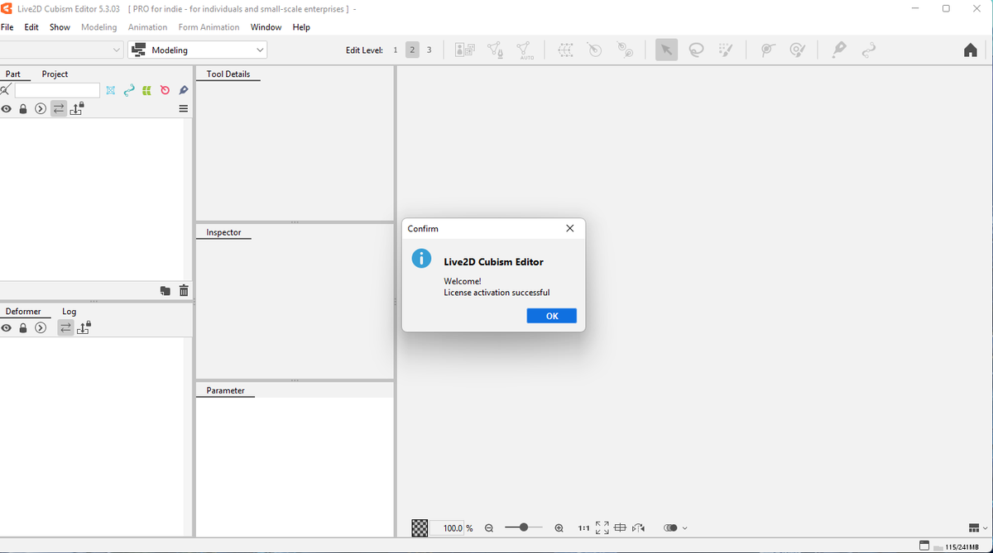
Task: Toggle the swap arrows button in Part panel
Action: click(x=59, y=108)
